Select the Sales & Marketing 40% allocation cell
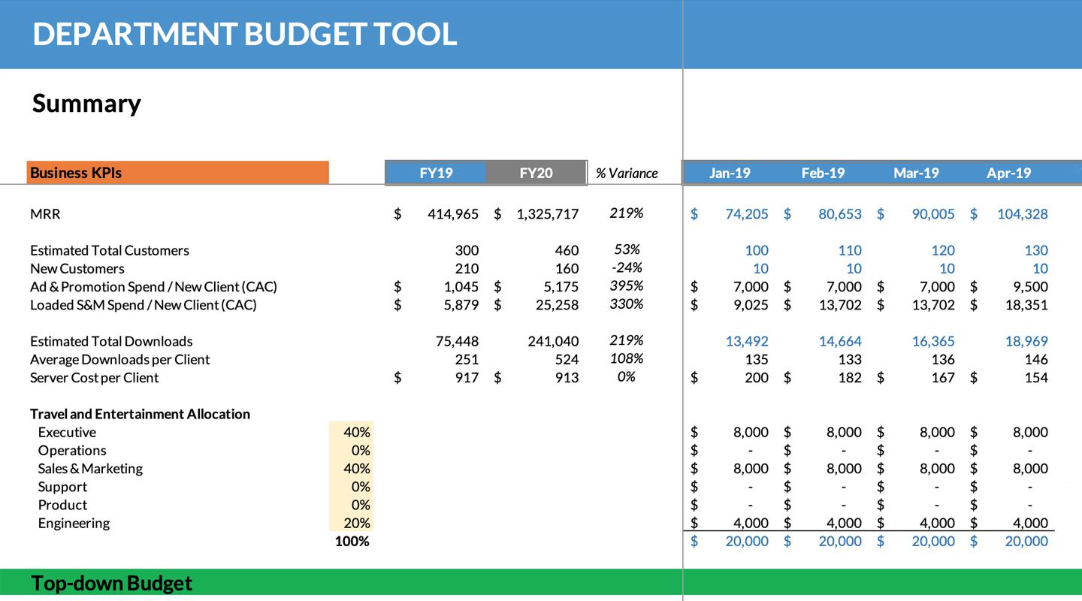 coord(351,468)
